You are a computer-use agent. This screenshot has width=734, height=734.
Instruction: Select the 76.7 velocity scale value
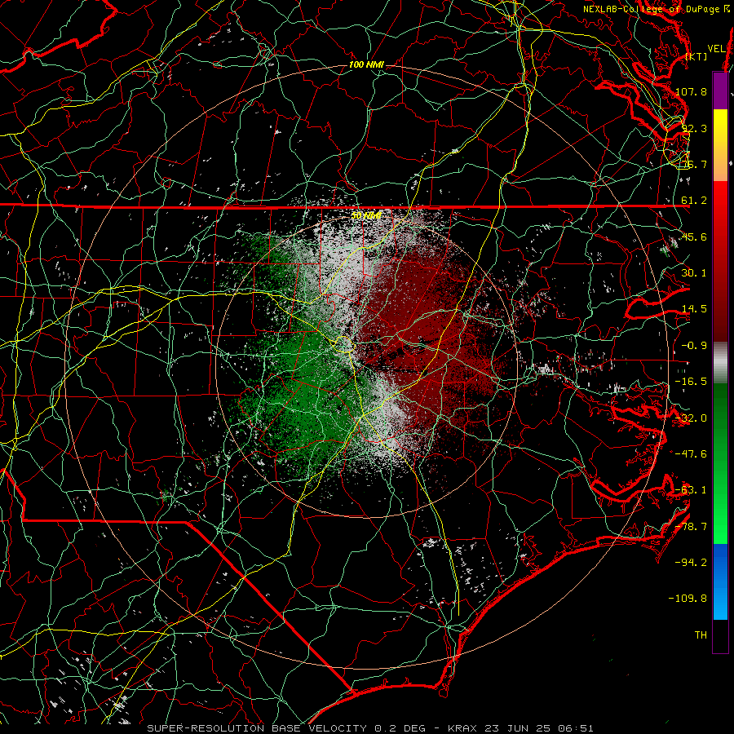pos(694,164)
